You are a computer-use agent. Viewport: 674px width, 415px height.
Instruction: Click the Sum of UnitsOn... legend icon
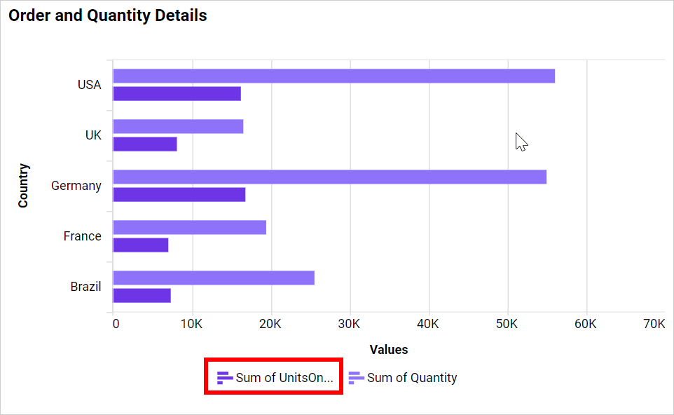click(224, 377)
